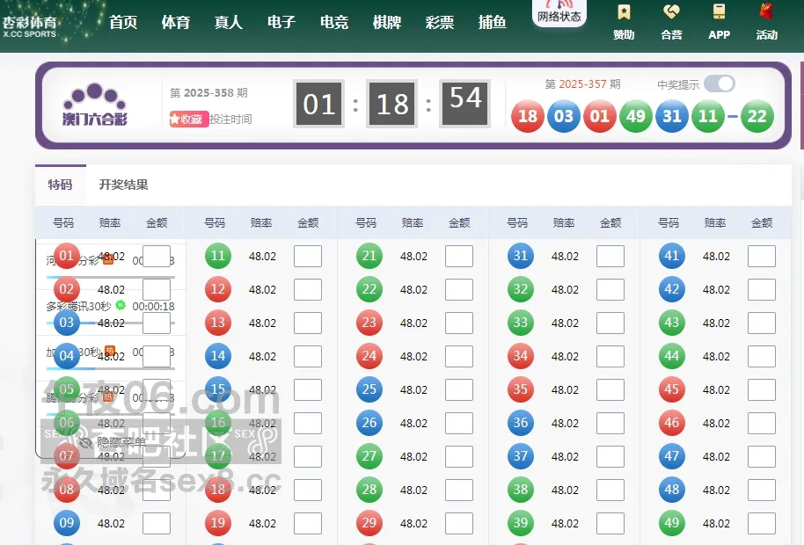Image resolution: width=804 pixels, height=545 pixels.
Task: Select number ball 39
Action: coord(521,522)
